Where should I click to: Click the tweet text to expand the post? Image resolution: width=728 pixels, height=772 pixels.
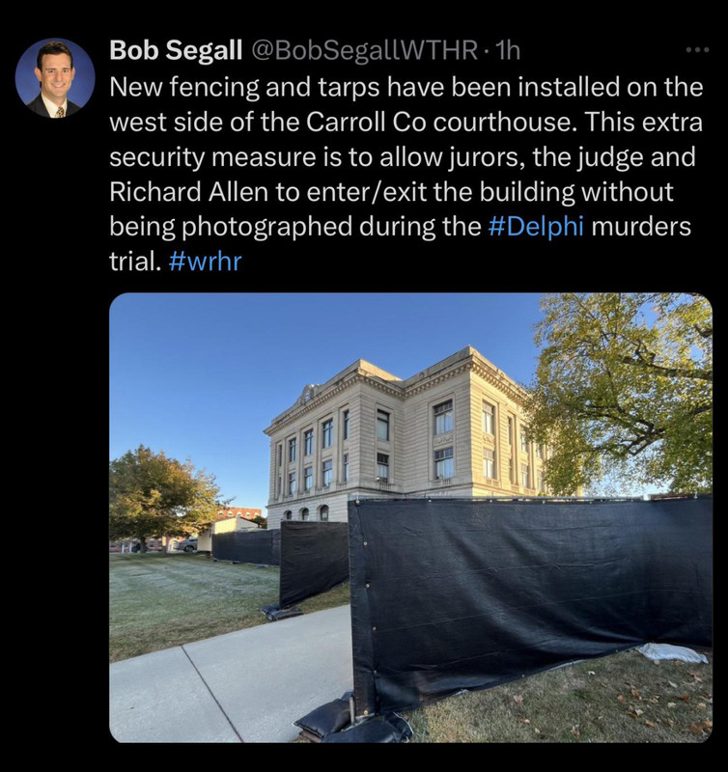[x=406, y=175]
